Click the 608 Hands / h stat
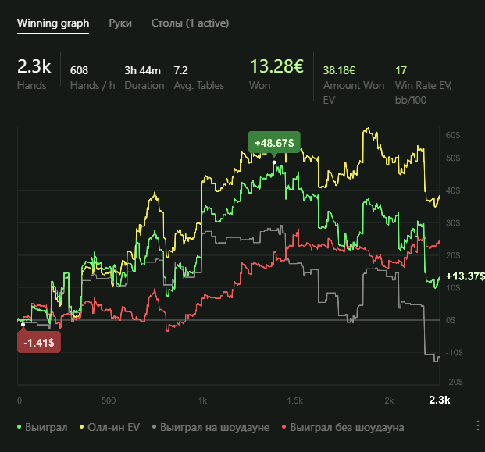The image size is (485, 452). tap(79, 70)
